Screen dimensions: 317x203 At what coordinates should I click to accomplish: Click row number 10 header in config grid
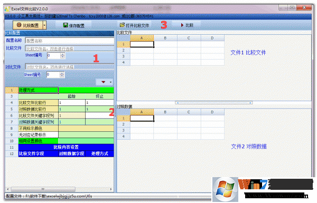pos(12,141)
